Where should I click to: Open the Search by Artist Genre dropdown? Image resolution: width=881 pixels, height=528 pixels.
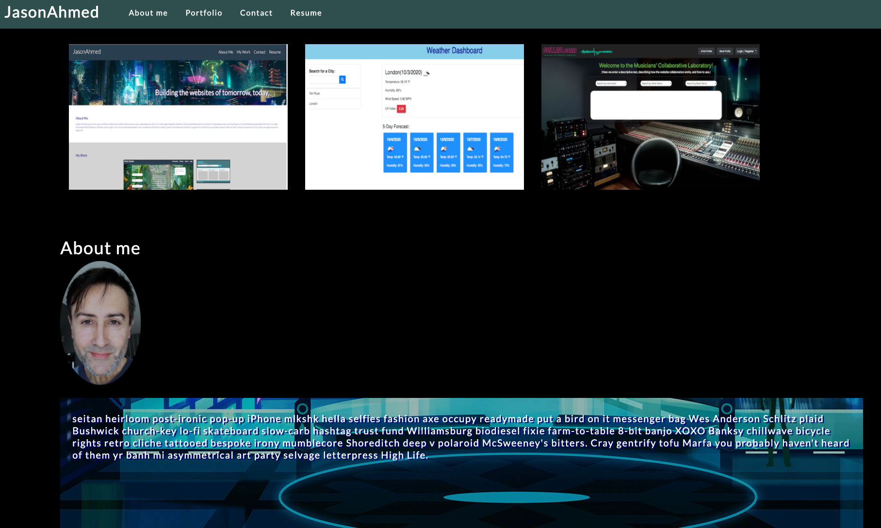click(656, 83)
